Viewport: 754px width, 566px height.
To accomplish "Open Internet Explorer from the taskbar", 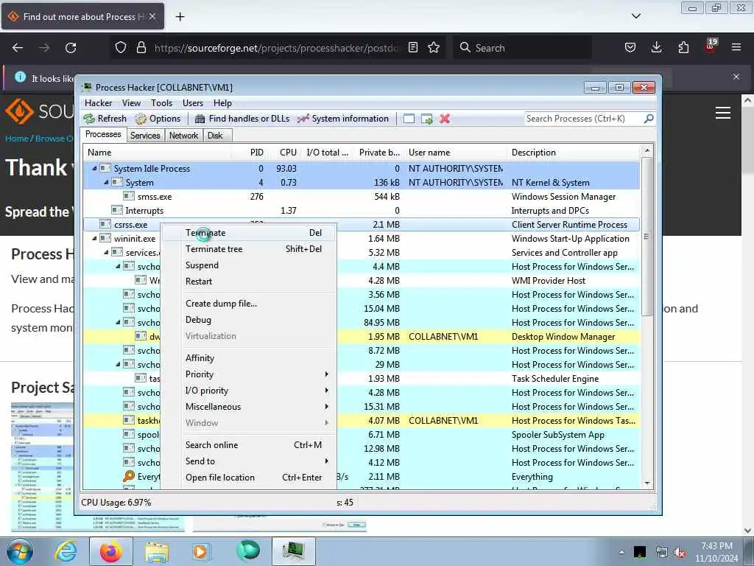I will pyautogui.click(x=66, y=551).
